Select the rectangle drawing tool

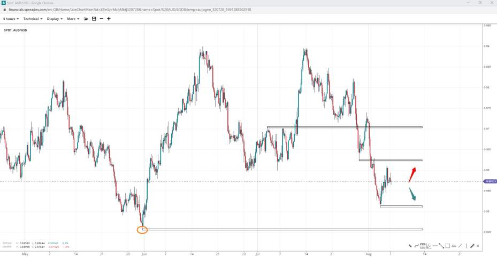[x=448, y=246]
